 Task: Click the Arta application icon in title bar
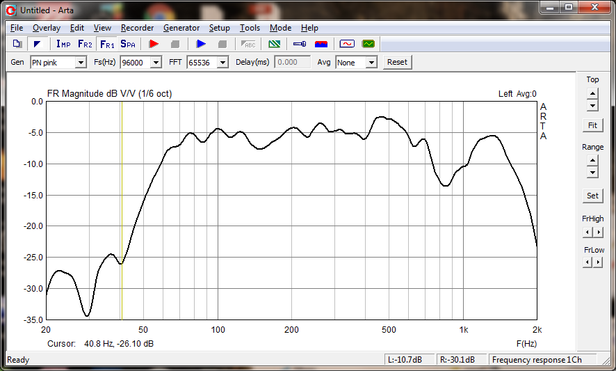11,10
